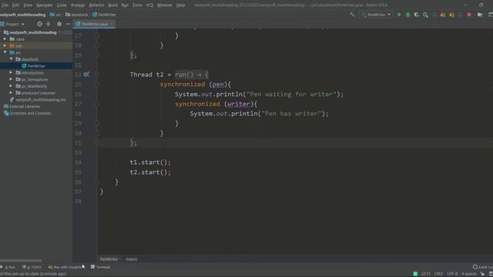Expand the pc_Semaphore package
The image size is (493, 277).
tap(11, 79)
